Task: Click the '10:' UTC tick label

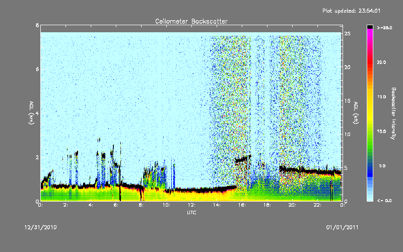Action: 166,205
